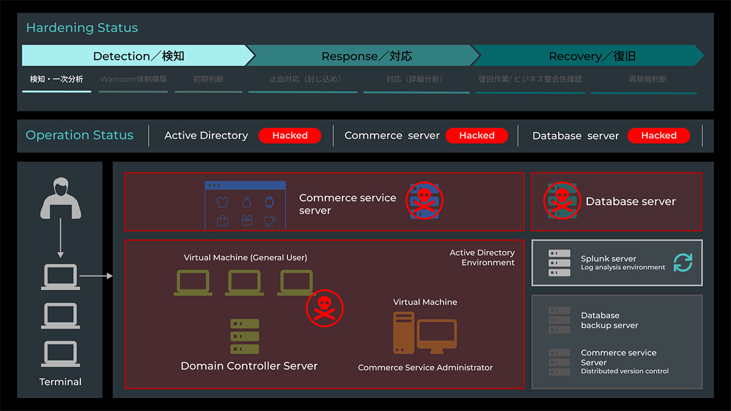Click the Database backup server rack icon
Image resolution: width=731 pixels, height=411 pixels.
pyautogui.click(x=559, y=320)
